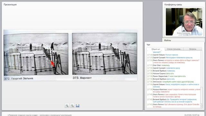
Task: Click the recording time counter 01:03:40
Action: coord(188,115)
